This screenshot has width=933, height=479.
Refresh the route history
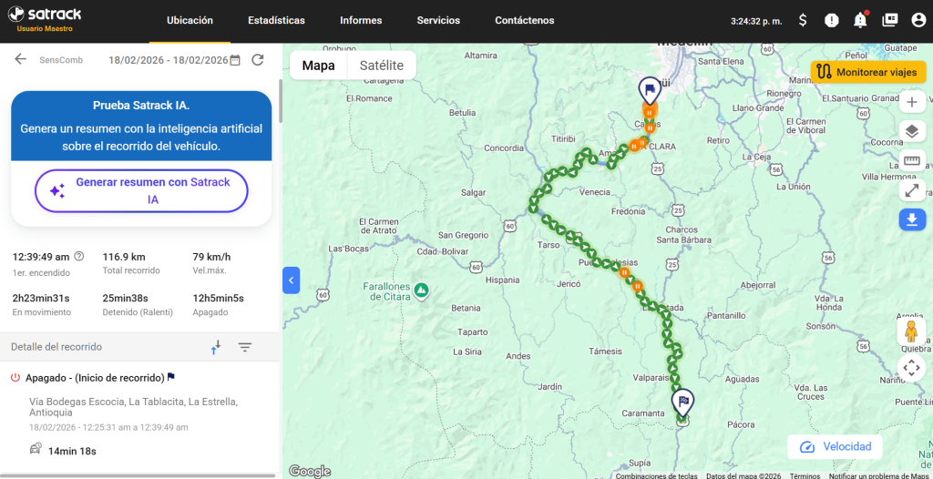[257, 59]
